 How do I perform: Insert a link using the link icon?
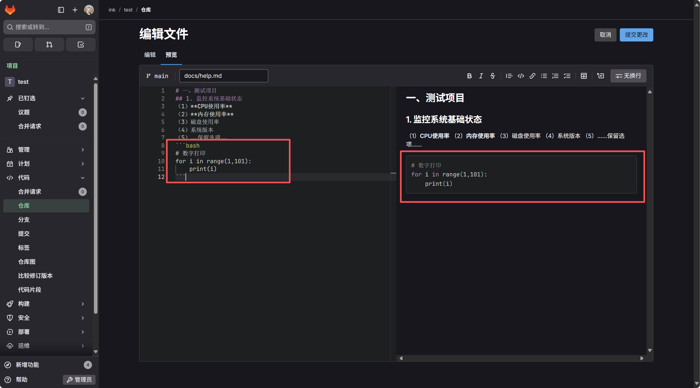532,76
